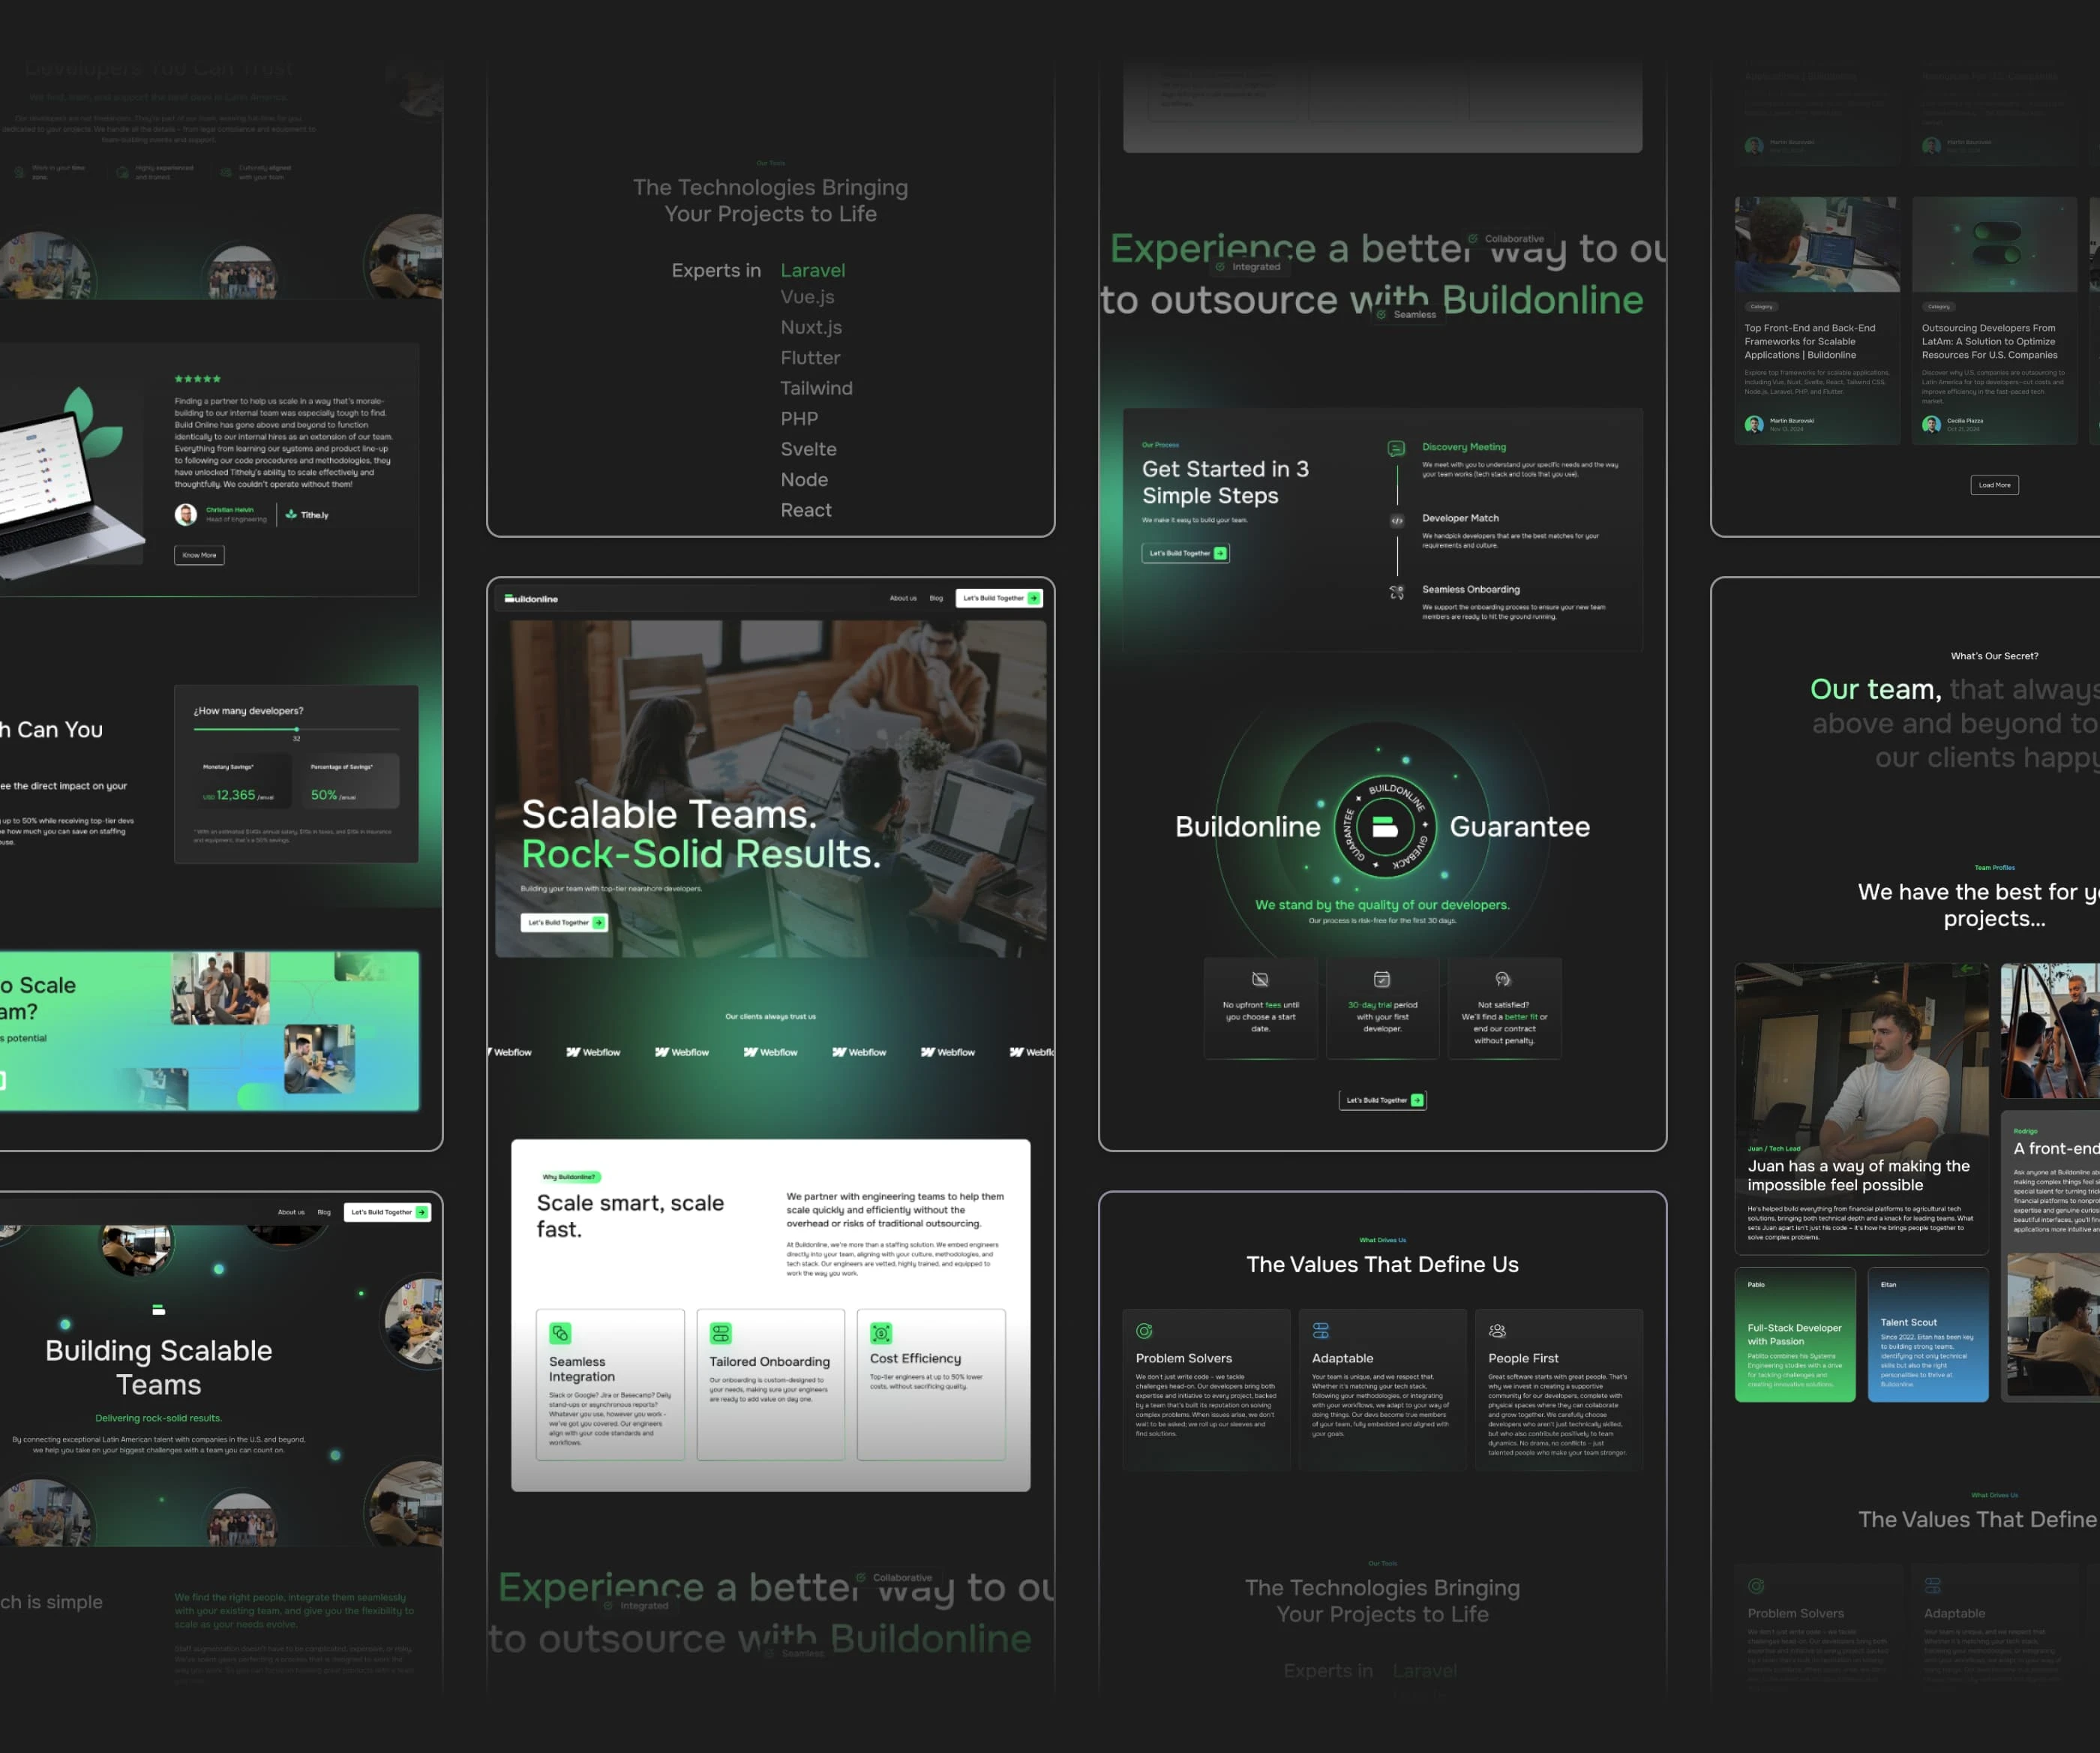Click the green arrow in hero 'Let's Build Together' button
The image size is (2100, 1753).
pos(598,922)
